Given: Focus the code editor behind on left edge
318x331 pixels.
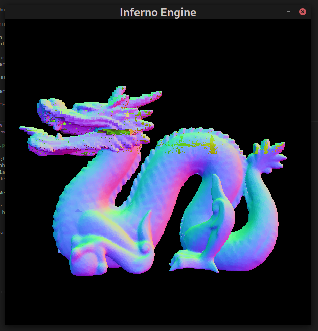Looking at the screenshot, I should pos(2,153).
